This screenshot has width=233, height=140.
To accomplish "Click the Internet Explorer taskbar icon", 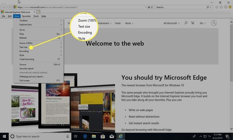I will (120, 136).
